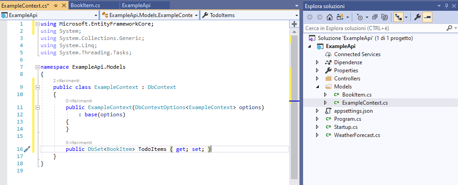Viewport: 458px width, 185px height.
Task: Click the back arrow in Esplora soluzioni
Action: [x=310, y=17]
